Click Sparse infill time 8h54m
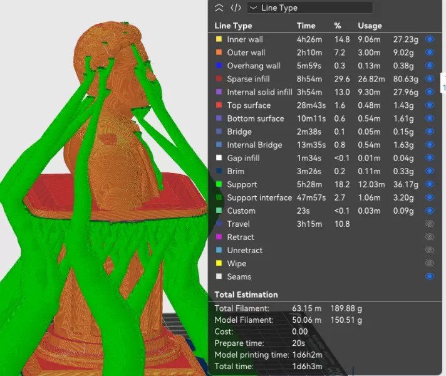This screenshot has width=446, height=376. pyautogui.click(x=309, y=79)
